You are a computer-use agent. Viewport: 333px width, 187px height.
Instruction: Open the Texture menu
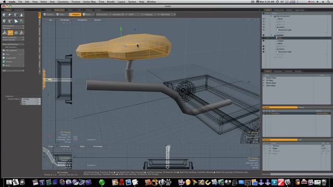[x=75, y=2]
